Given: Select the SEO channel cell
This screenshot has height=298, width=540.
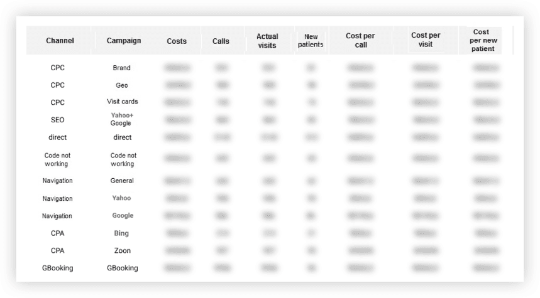Looking at the screenshot, I should (x=57, y=120).
